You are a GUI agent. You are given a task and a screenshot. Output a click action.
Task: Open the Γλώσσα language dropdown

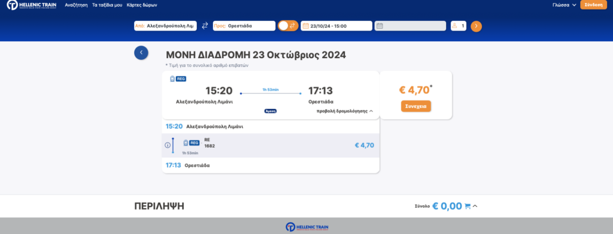point(564,5)
